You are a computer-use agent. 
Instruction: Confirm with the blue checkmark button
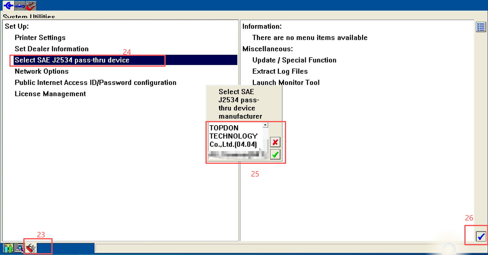(x=481, y=236)
